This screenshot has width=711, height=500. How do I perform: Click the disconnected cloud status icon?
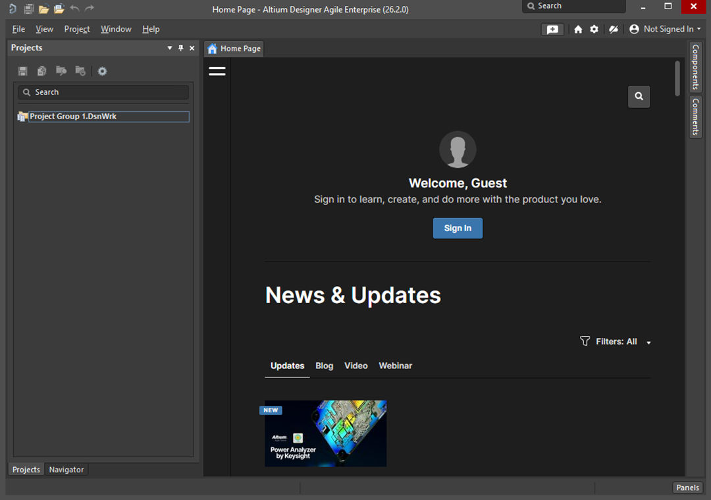(x=613, y=29)
